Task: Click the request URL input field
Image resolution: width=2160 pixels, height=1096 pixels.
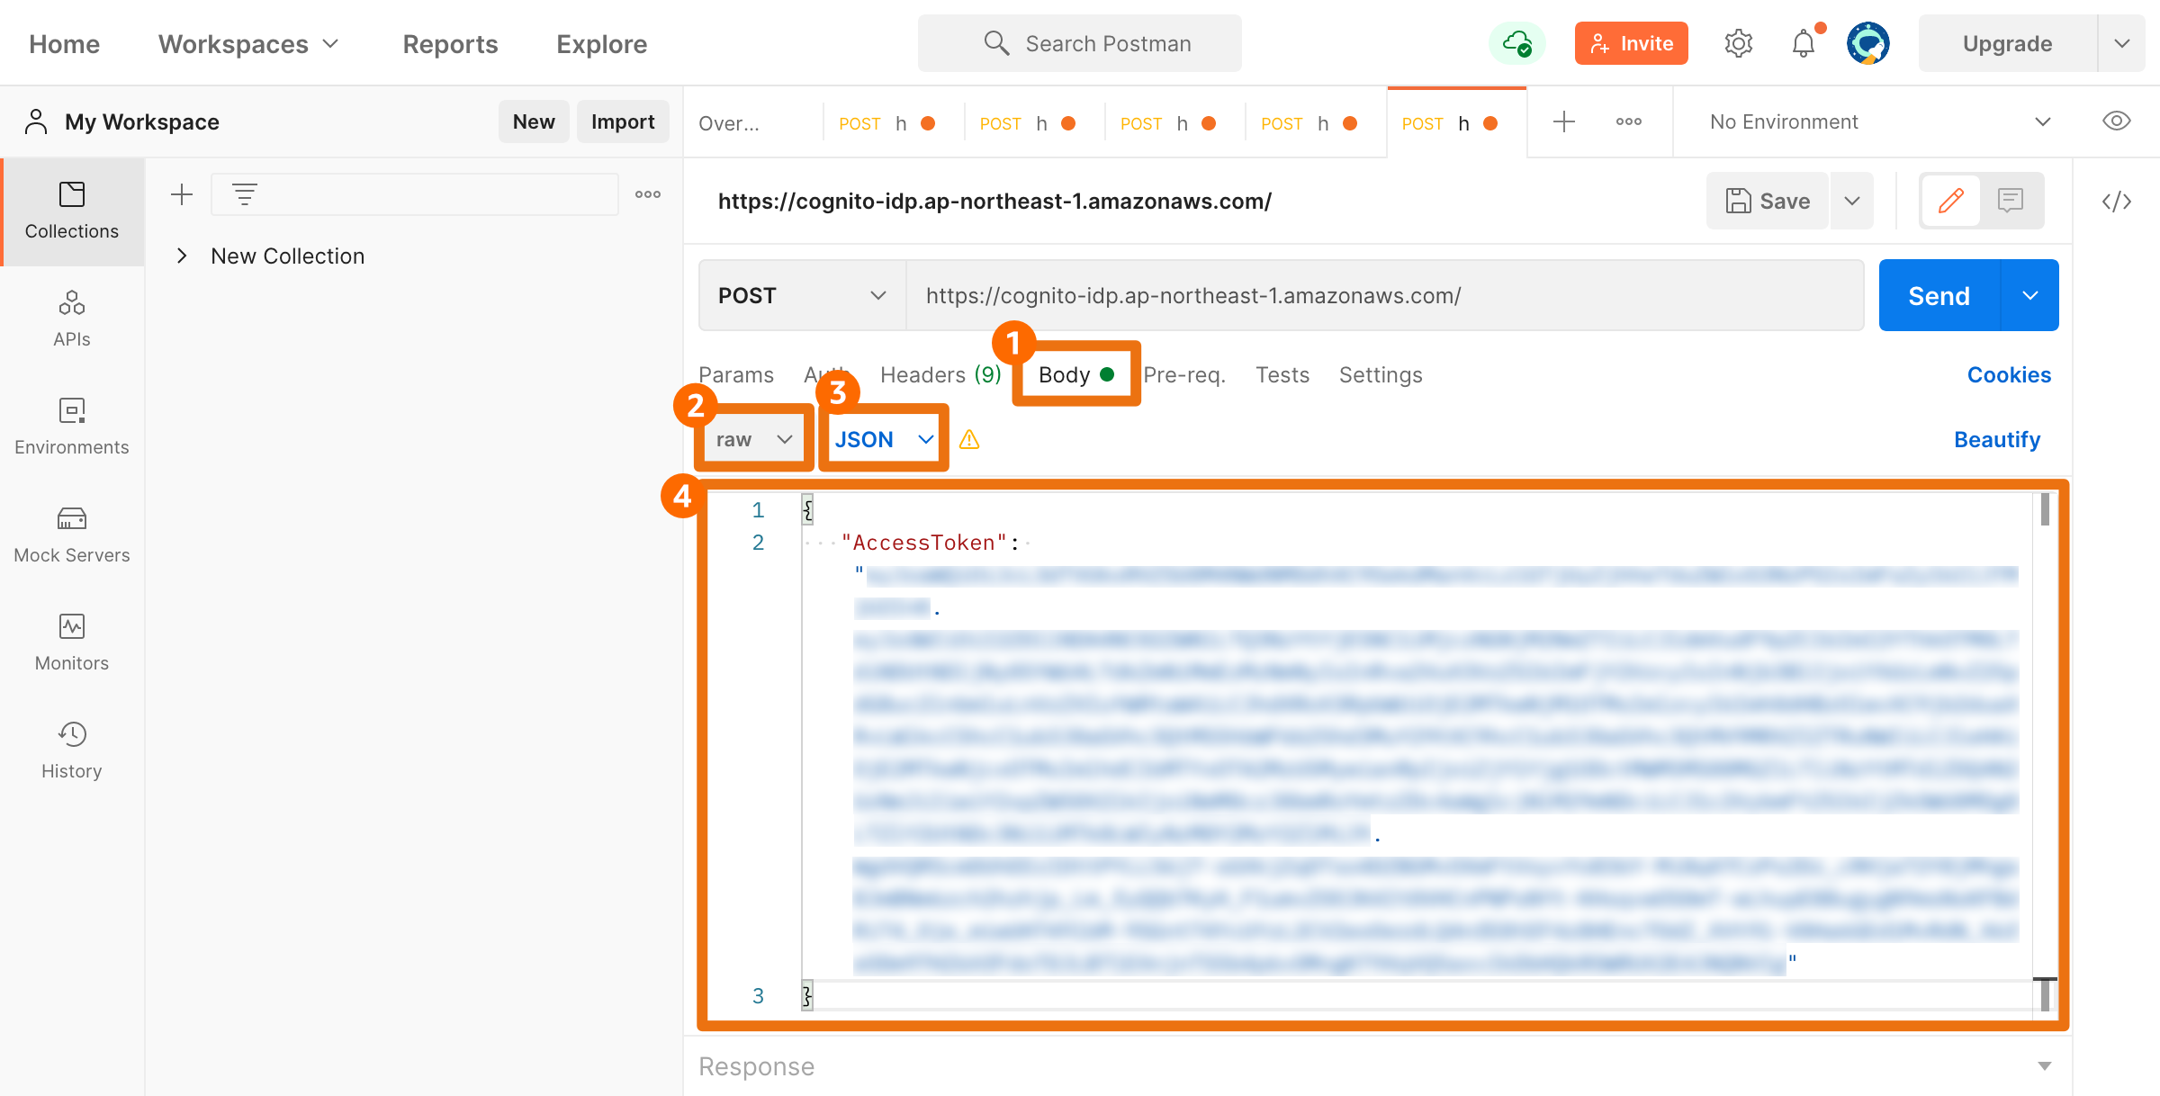Action: point(1385,295)
